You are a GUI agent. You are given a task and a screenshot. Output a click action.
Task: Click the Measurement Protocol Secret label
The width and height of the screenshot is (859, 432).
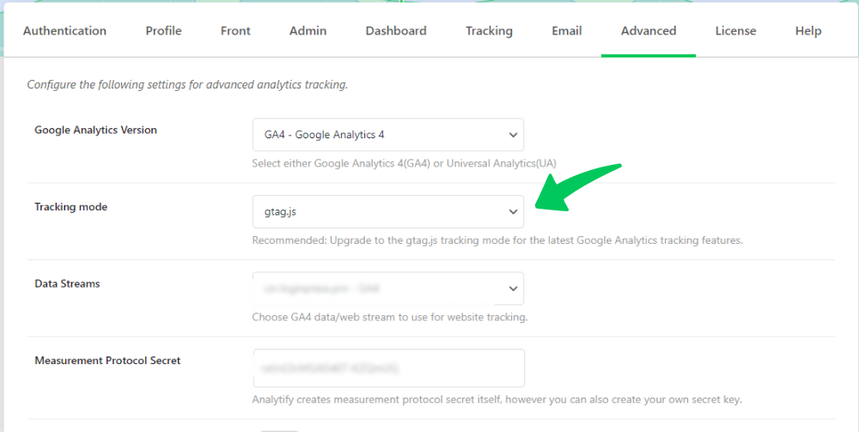coord(107,360)
